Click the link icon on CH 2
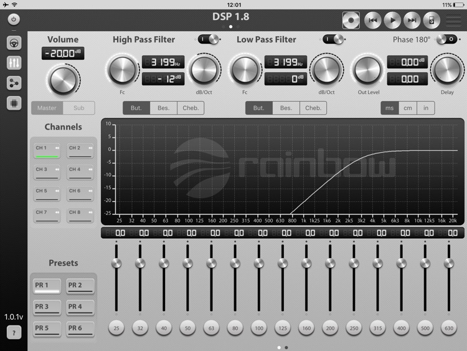The image size is (467, 351). click(90, 148)
